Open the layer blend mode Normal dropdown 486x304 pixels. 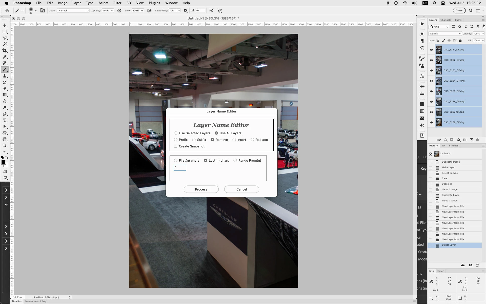pos(445,34)
